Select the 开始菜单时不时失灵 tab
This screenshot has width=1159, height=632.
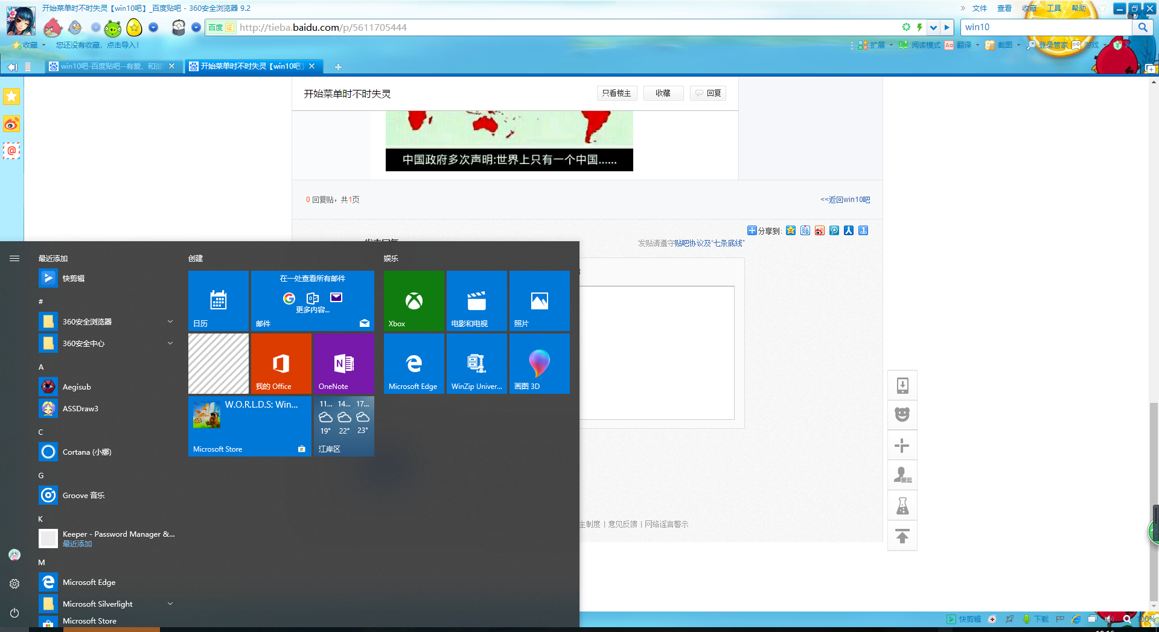coord(252,66)
